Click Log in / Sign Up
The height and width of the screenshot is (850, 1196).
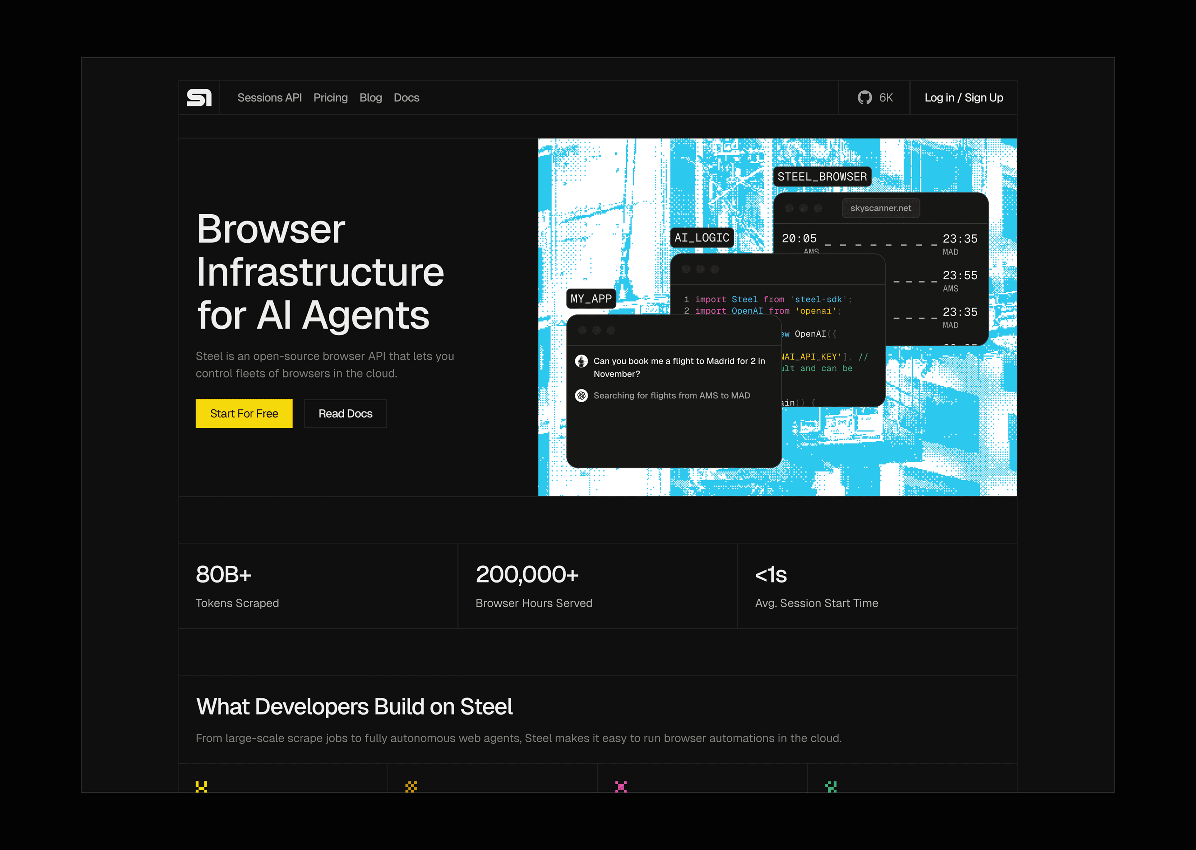[x=964, y=98]
